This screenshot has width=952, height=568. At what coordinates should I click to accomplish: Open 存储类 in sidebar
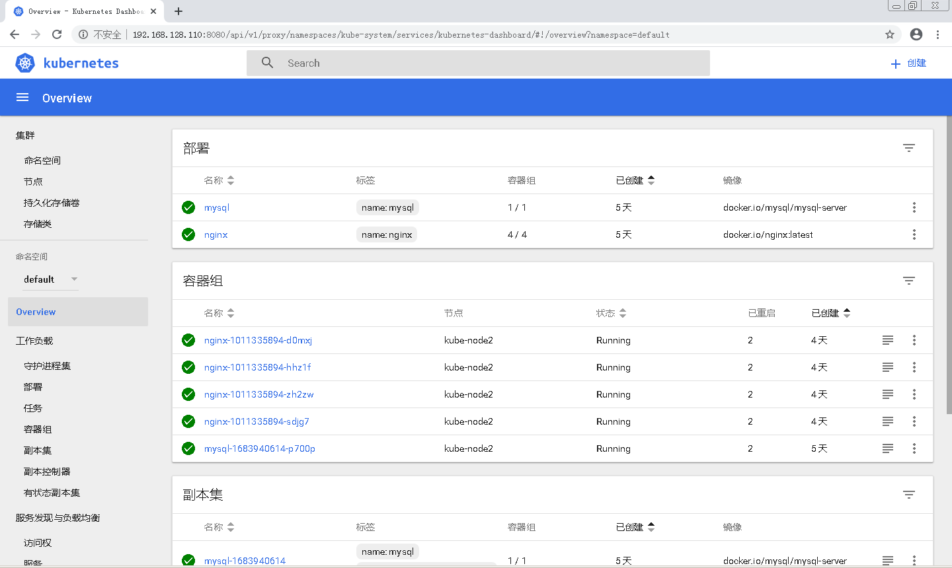click(38, 224)
